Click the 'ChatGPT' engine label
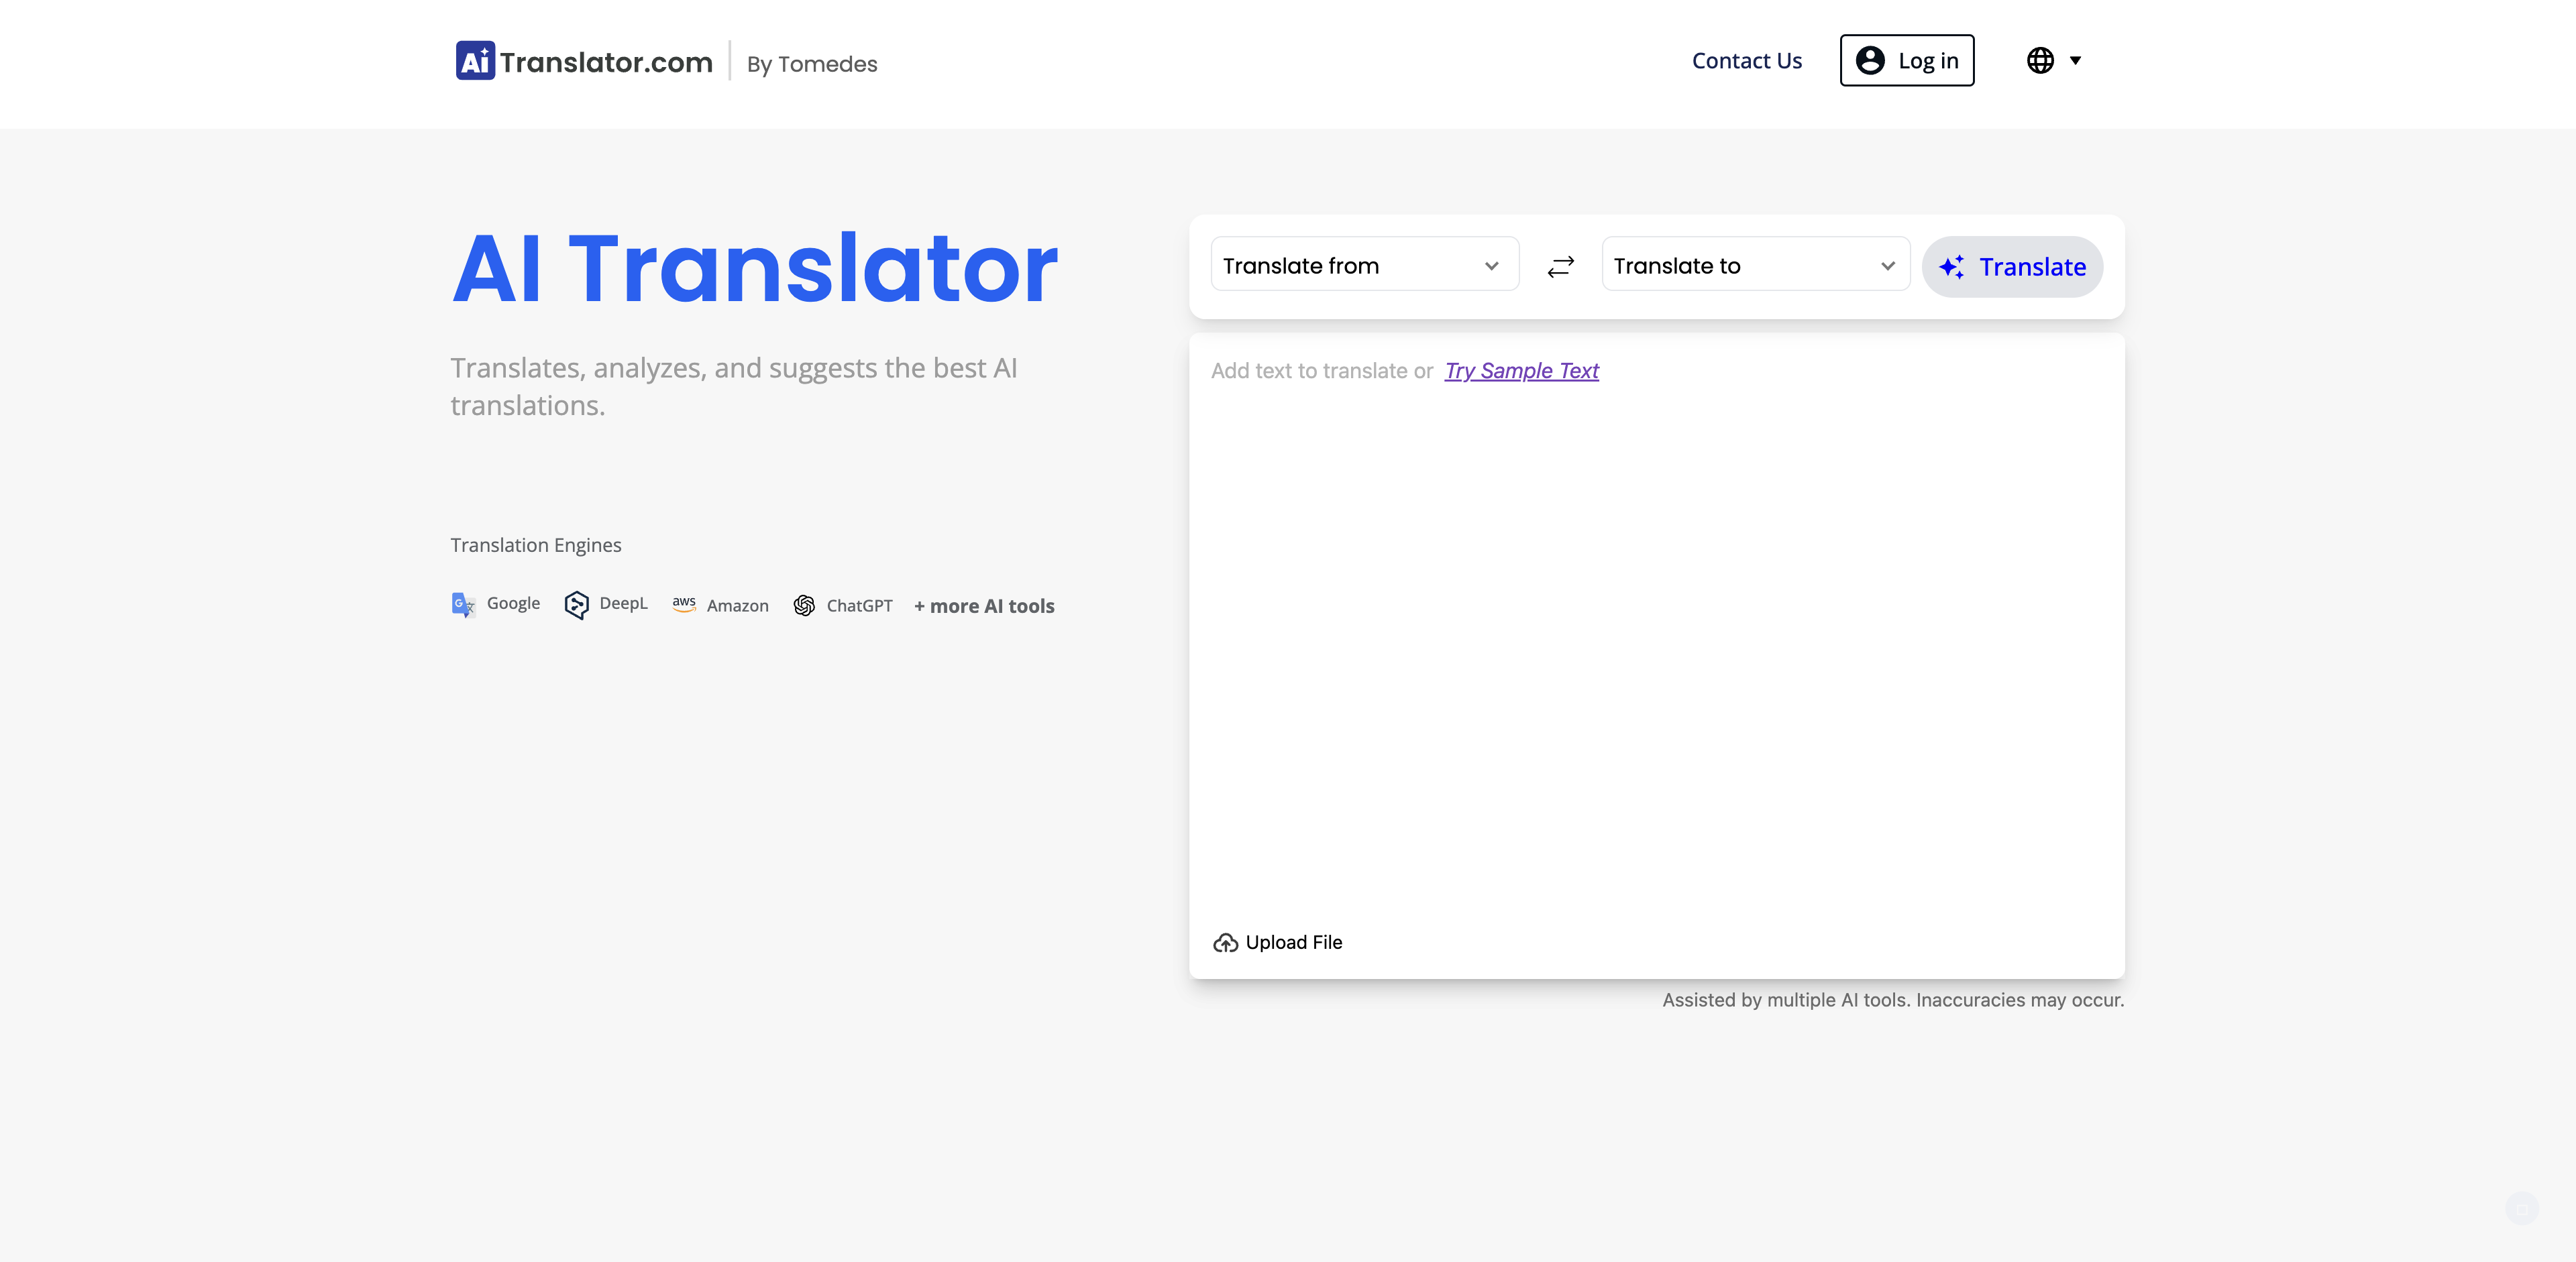 pyautogui.click(x=859, y=606)
